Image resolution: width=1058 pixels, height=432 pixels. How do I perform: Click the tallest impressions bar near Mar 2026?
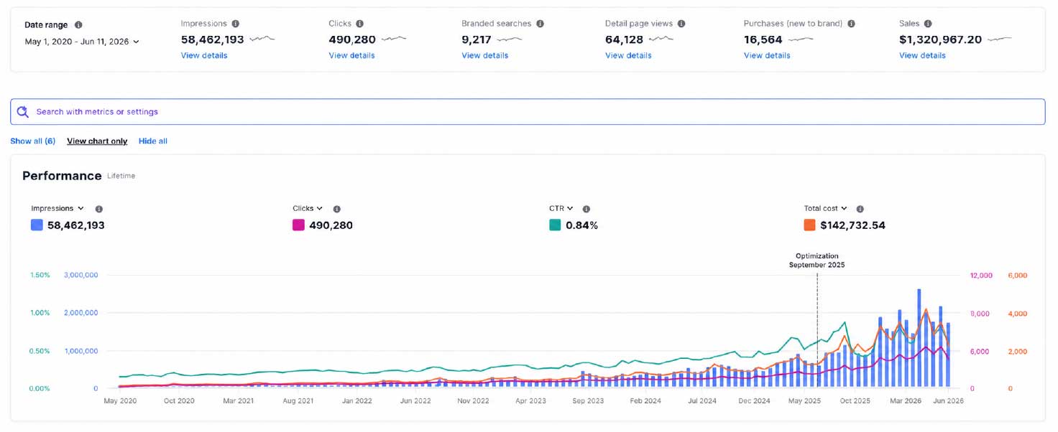click(919, 339)
